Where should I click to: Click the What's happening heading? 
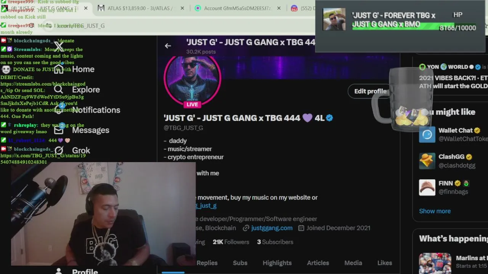tap(453, 239)
